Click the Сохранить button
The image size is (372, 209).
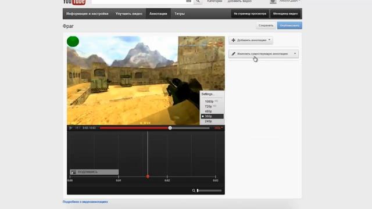tap(266, 26)
